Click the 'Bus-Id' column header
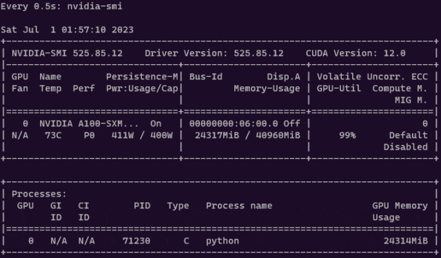The height and width of the screenshot is (258, 441). pyautogui.click(x=206, y=77)
